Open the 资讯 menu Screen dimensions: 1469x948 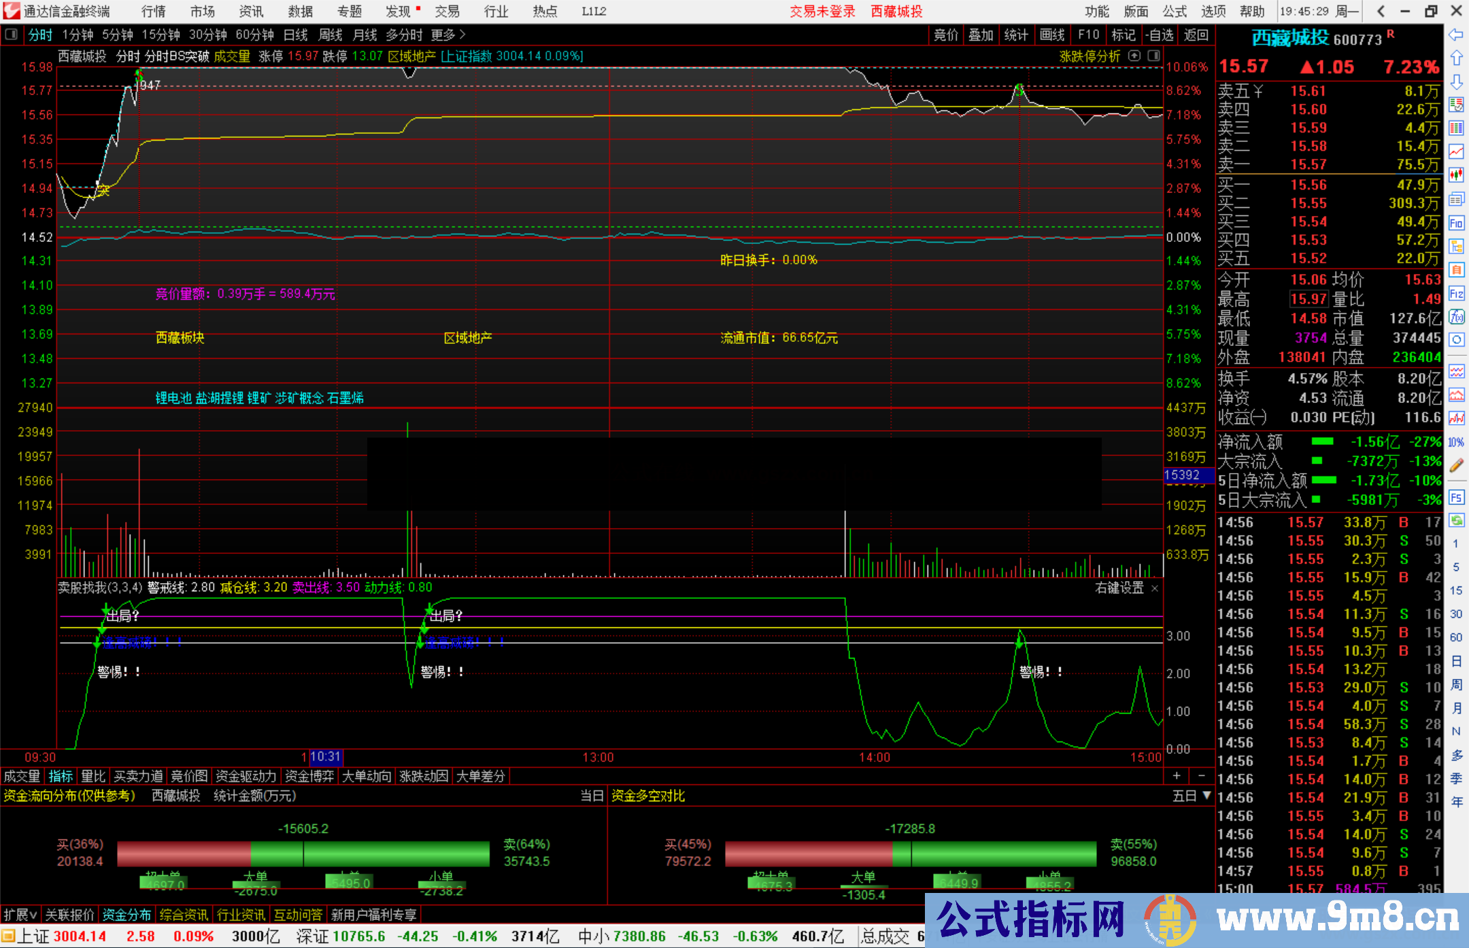(x=251, y=11)
